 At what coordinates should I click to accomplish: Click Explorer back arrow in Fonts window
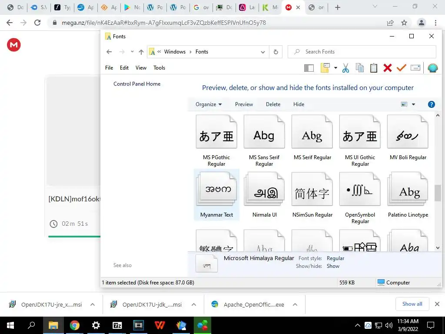tap(109, 52)
